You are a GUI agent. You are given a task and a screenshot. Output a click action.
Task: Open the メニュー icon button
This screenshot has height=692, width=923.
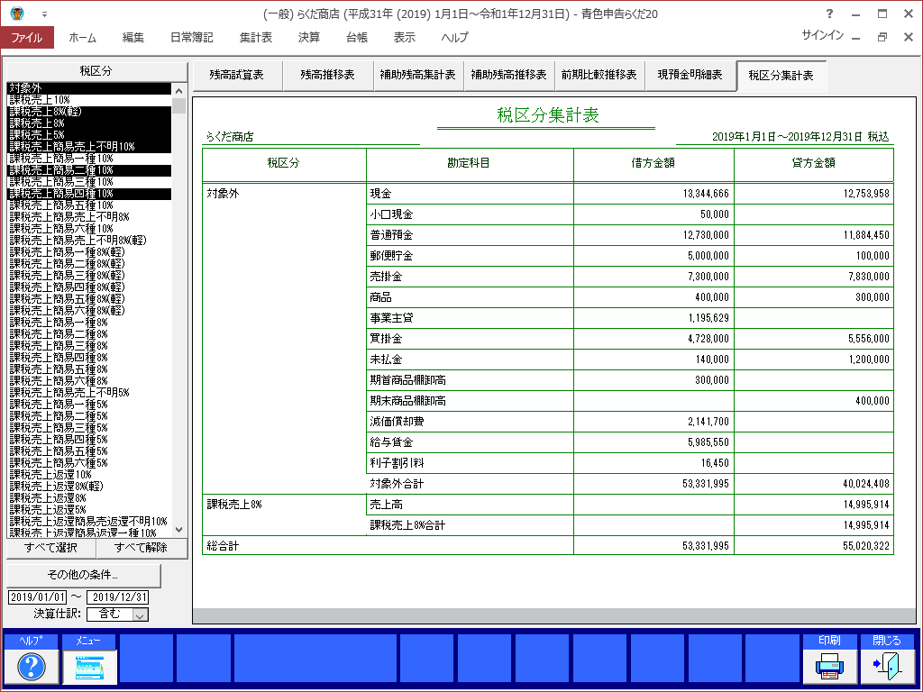89,666
